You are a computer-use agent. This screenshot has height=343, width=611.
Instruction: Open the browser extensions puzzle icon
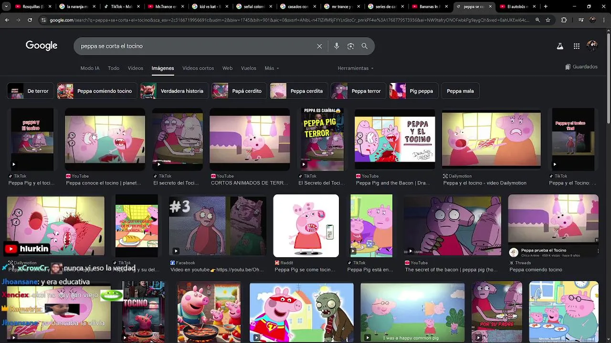564,20
